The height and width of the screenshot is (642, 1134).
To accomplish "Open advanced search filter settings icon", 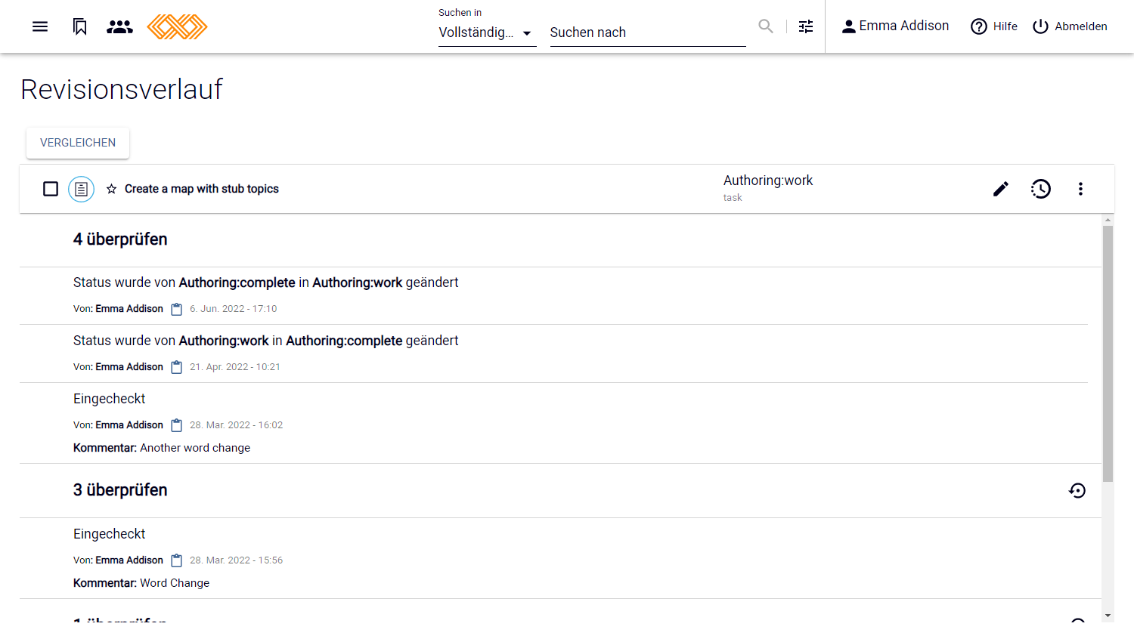I will click(x=806, y=26).
